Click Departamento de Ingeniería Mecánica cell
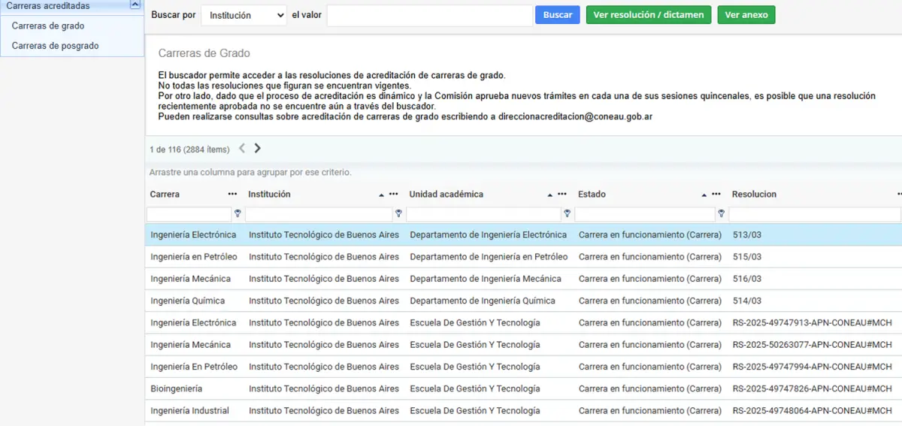 [x=486, y=279]
